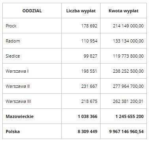Click the value 178 692 for Płock
The height and width of the screenshot is (143, 150).
click(x=89, y=26)
